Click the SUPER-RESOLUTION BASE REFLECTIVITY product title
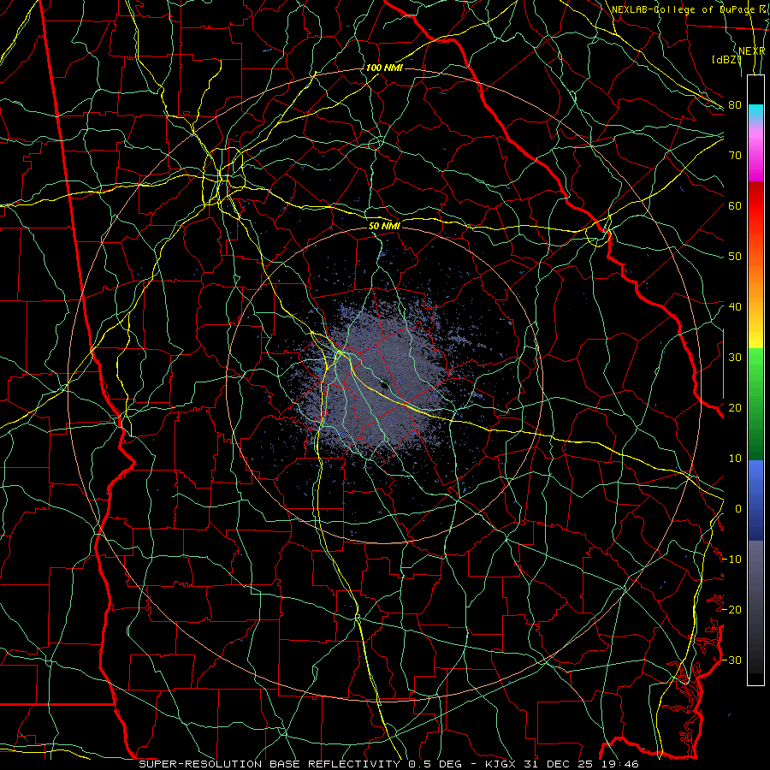This screenshot has height=770, width=770. (269, 764)
